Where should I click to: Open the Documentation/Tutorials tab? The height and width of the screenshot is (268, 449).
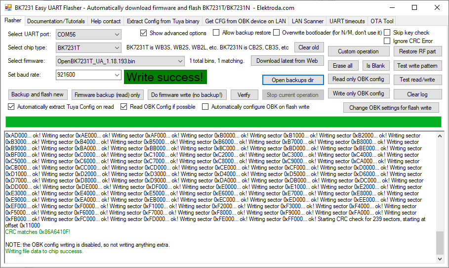[56, 21]
